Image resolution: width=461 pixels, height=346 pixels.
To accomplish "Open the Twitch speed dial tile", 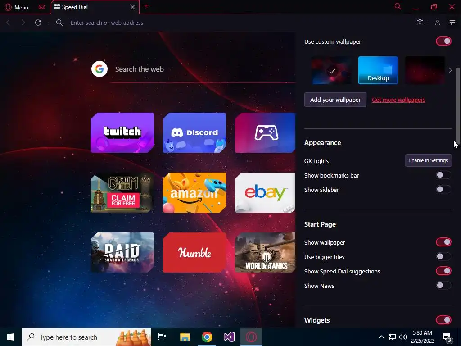I will click(122, 133).
